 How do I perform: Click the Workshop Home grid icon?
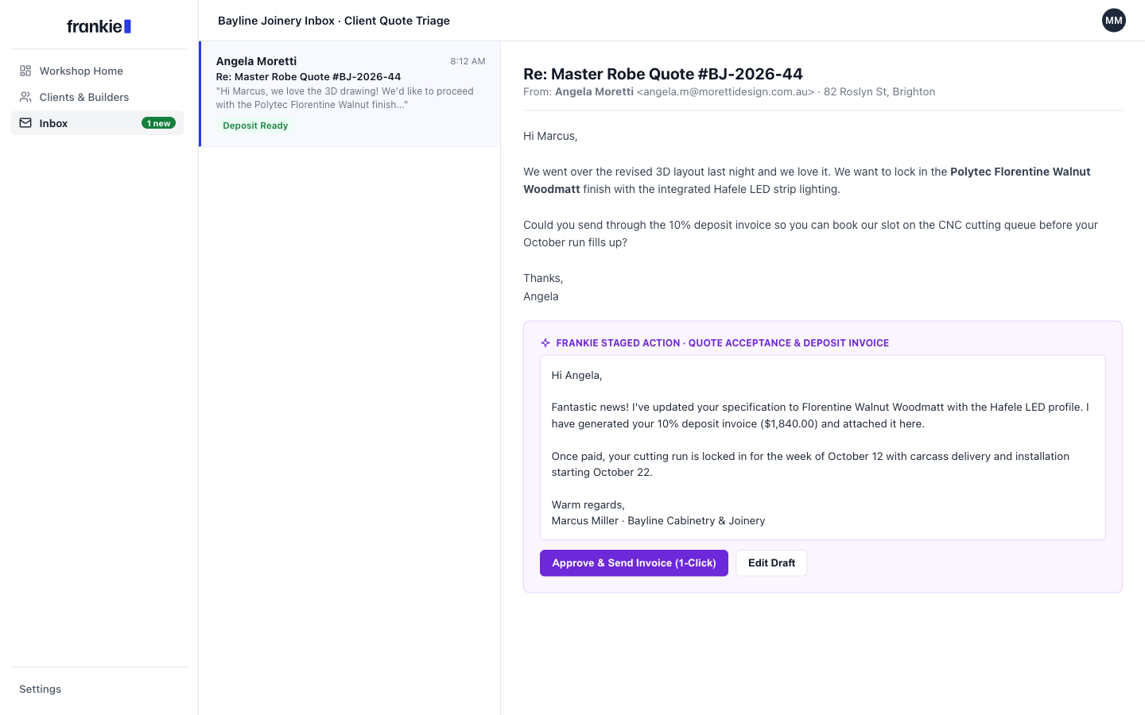(25, 71)
